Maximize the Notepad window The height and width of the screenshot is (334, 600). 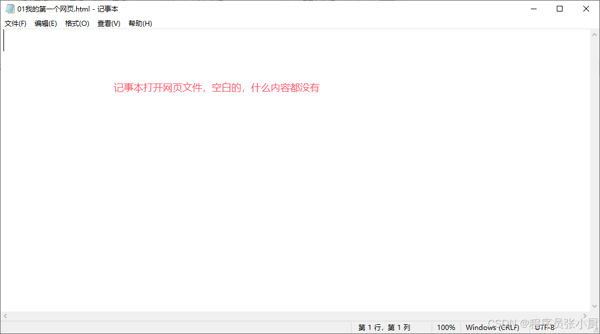pyautogui.click(x=560, y=9)
